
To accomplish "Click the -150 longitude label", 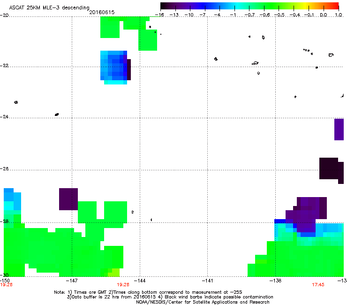I will click(5, 281).
